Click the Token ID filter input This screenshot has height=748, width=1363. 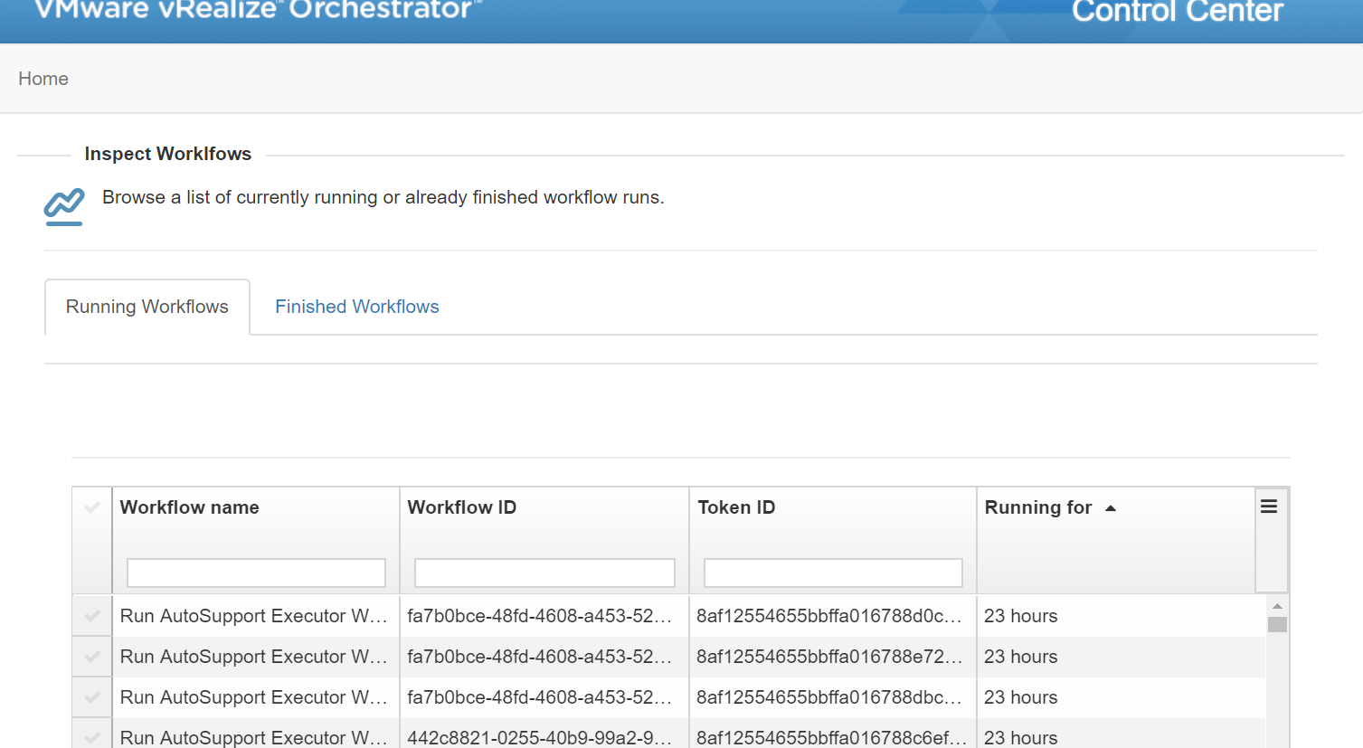(831, 573)
